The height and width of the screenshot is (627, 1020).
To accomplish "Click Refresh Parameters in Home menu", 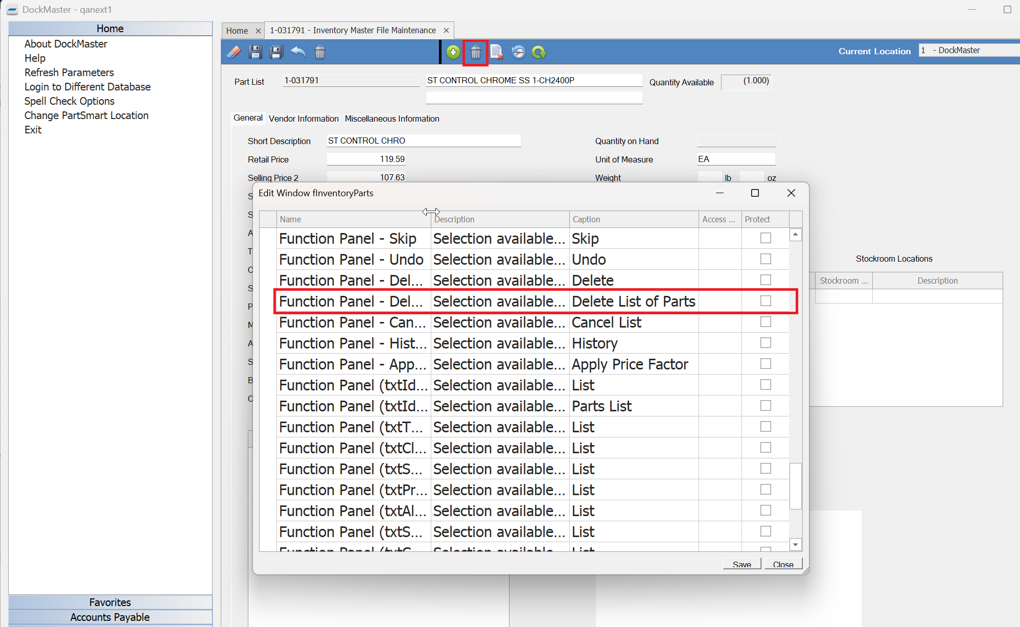I will (x=69, y=73).
